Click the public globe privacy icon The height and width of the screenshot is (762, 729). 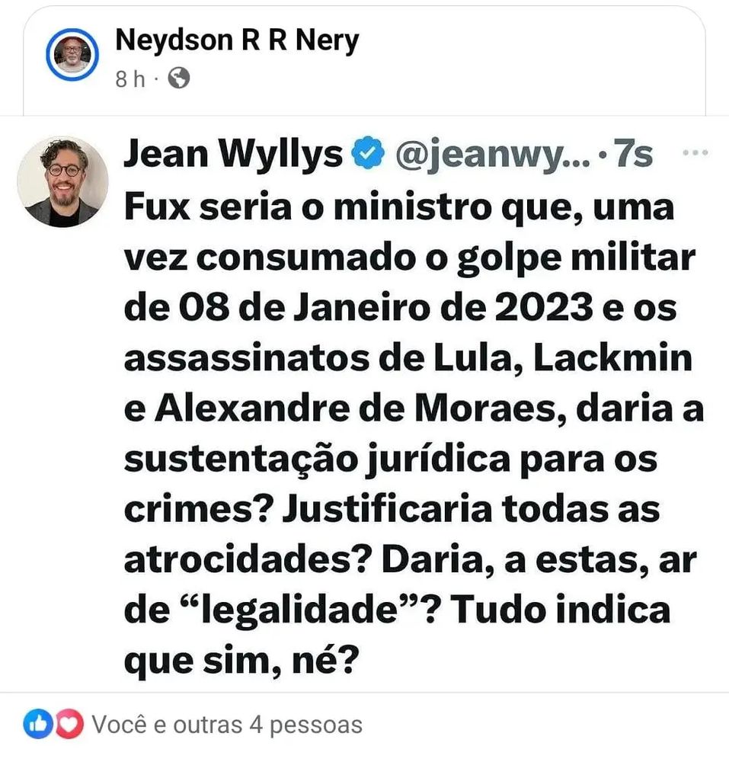[x=179, y=78]
